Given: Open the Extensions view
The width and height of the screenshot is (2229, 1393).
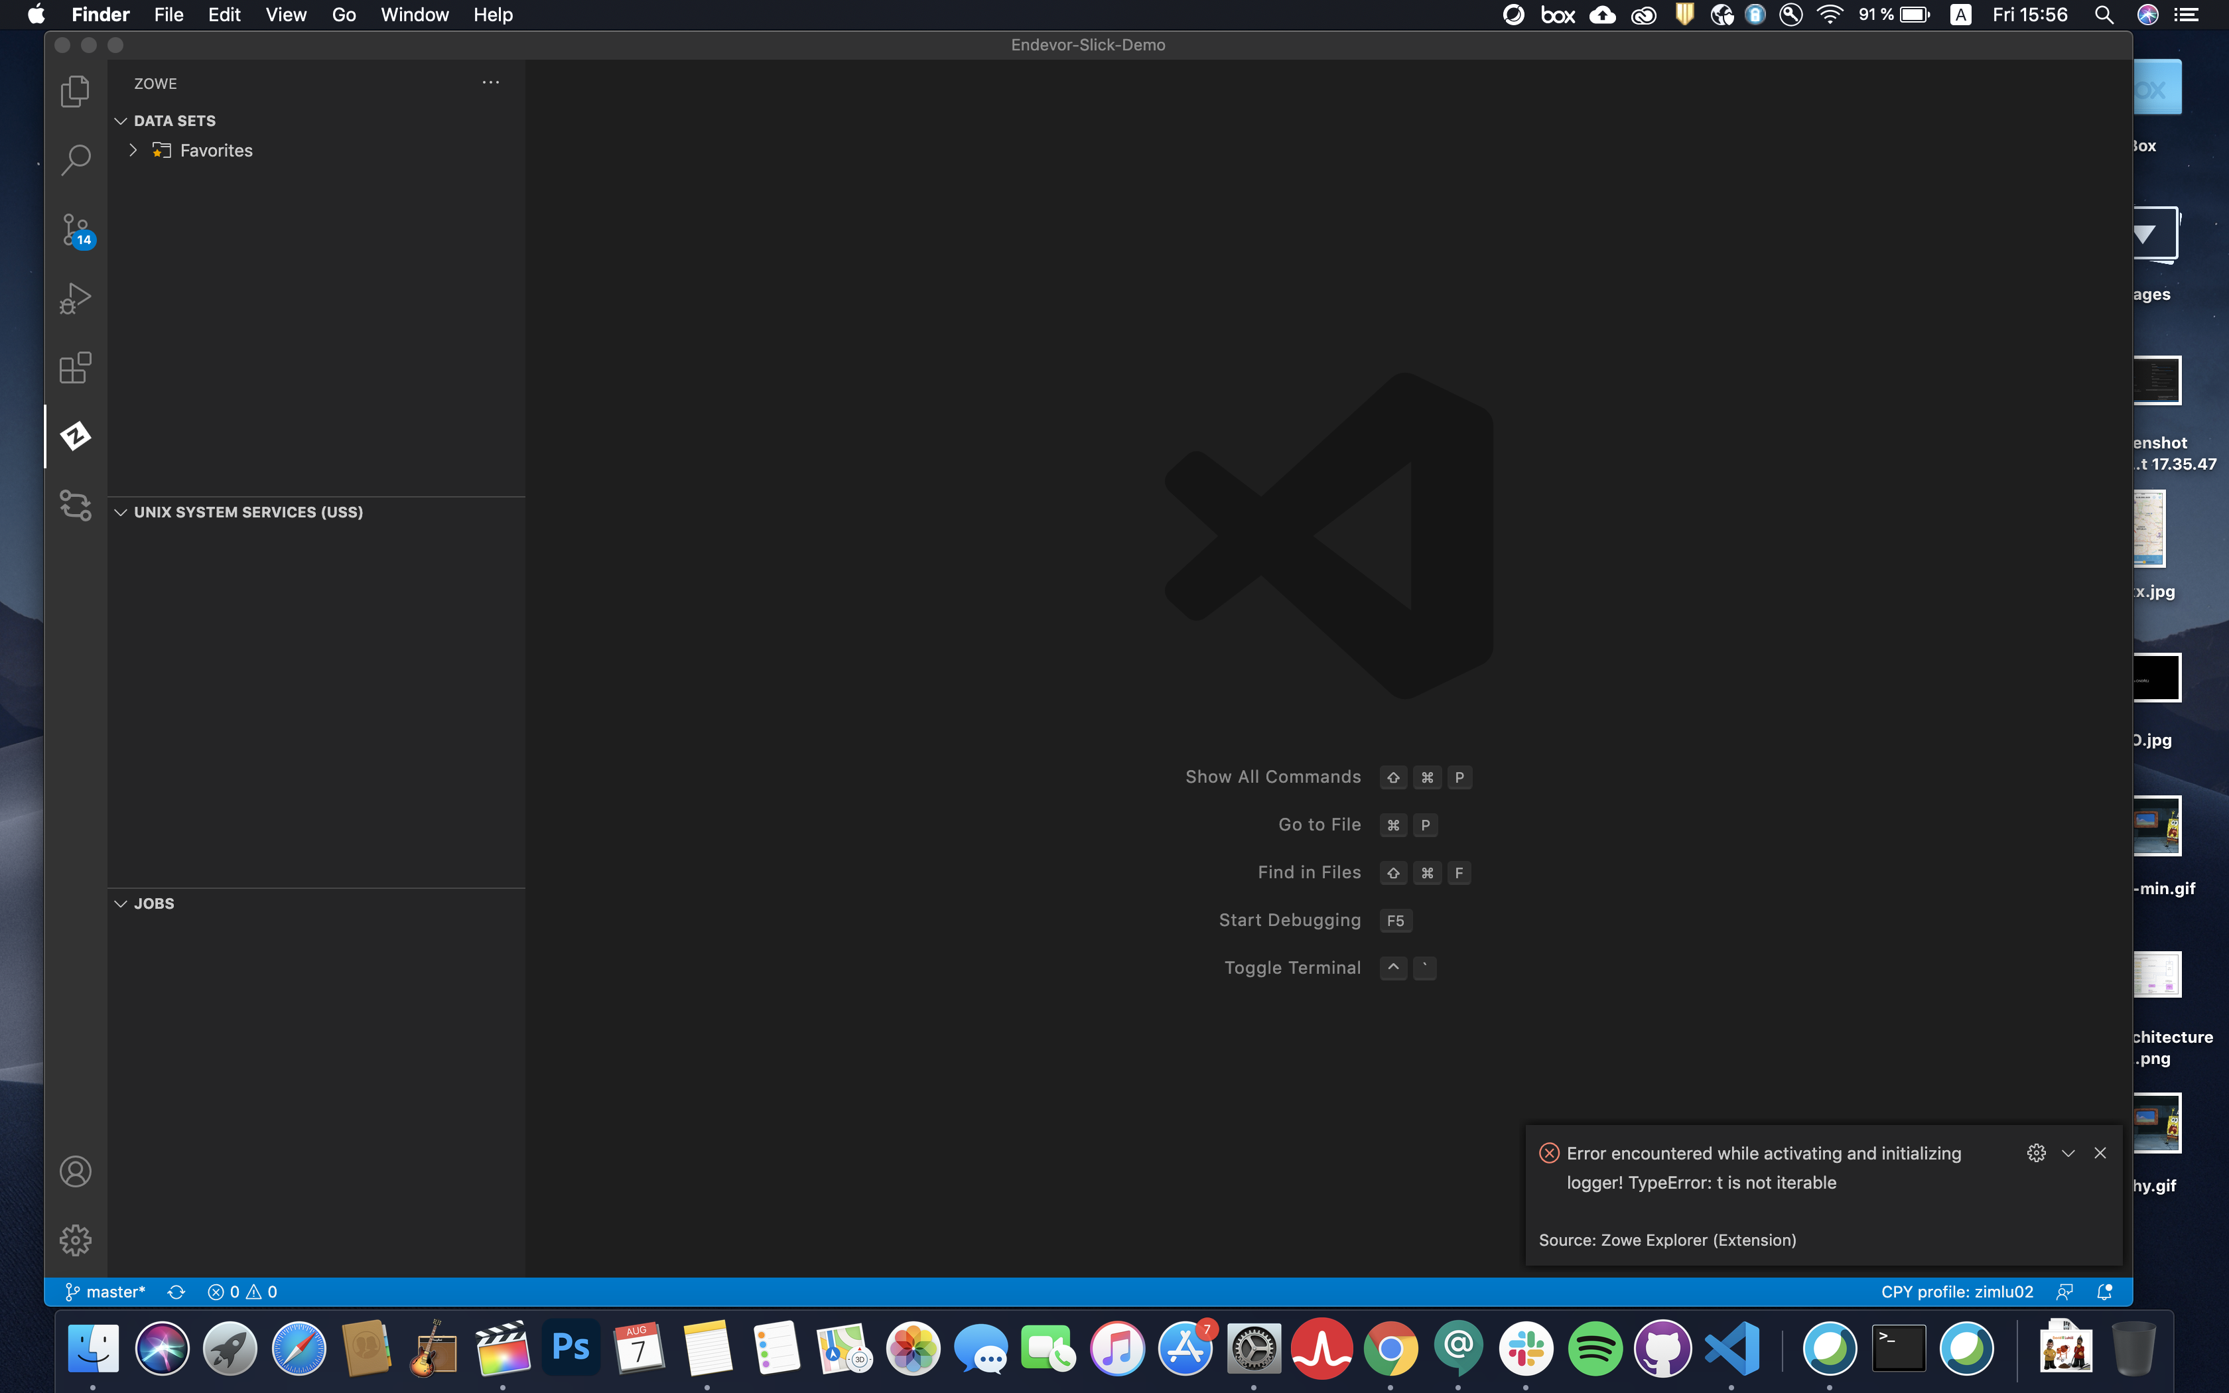Looking at the screenshot, I should pos(74,367).
